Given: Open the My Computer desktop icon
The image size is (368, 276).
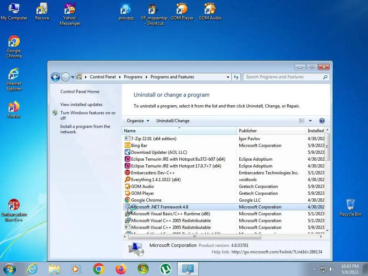Looking at the screenshot, I should pyautogui.click(x=14, y=11).
